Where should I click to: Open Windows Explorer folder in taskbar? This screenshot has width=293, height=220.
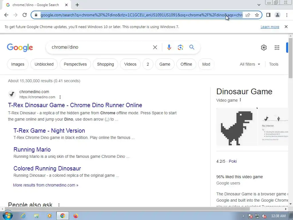click(x=36, y=216)
